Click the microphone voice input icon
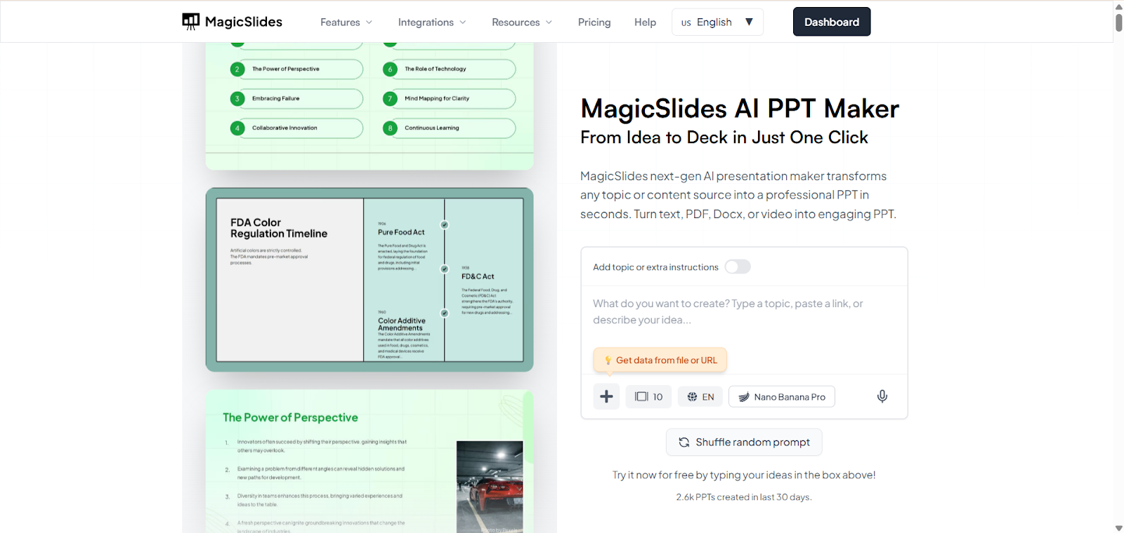 (x=882, y=397)
